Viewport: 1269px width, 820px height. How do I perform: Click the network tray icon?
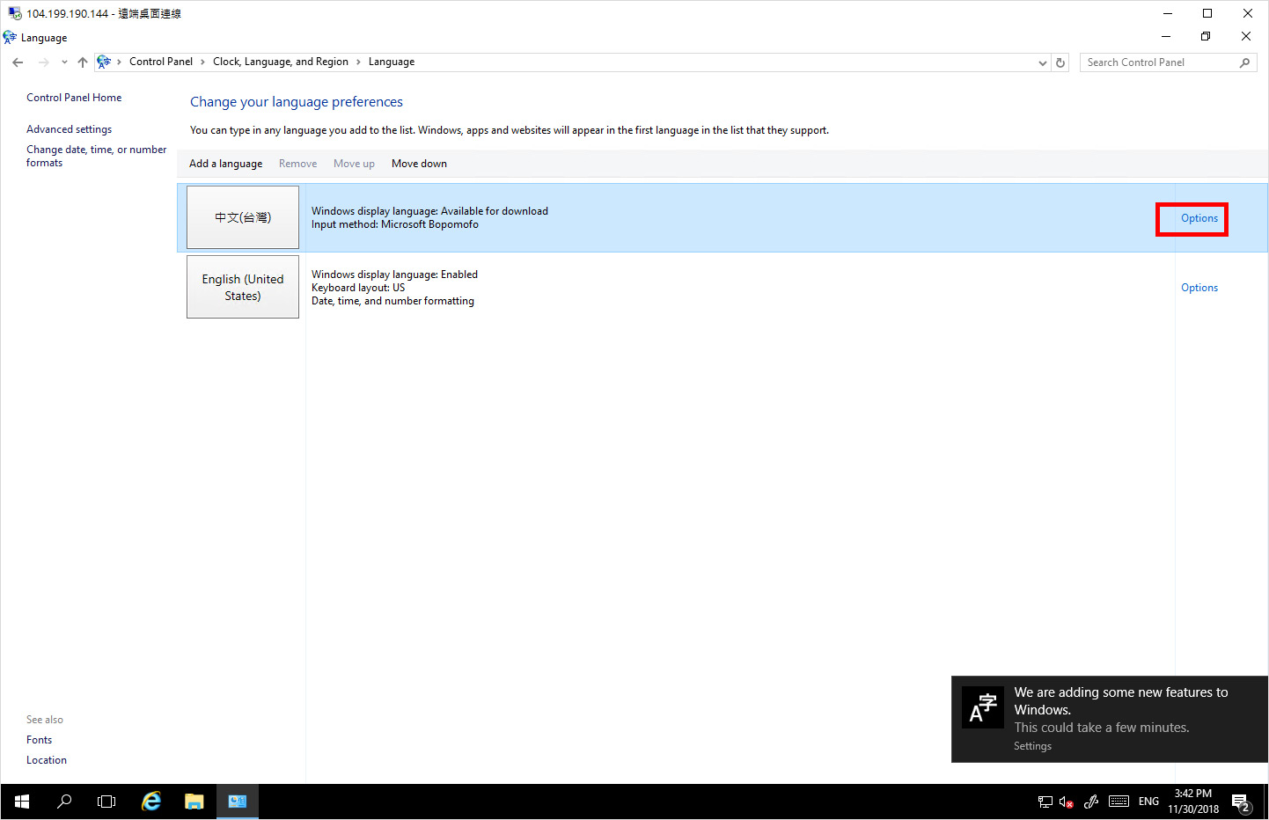(x=1045, y=802)
